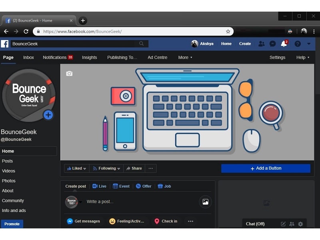Switch to the Page tab
This screenshot has width=320, height=240.
click(x=8, y=57)
